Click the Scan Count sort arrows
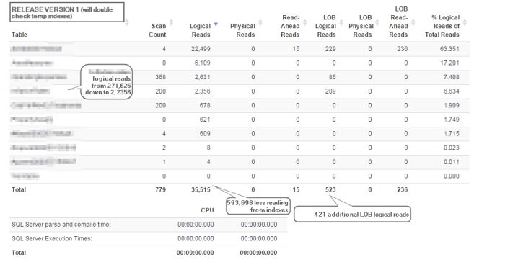Image resolution: width=505 pixels, height=270 pixels. [172, 22]
